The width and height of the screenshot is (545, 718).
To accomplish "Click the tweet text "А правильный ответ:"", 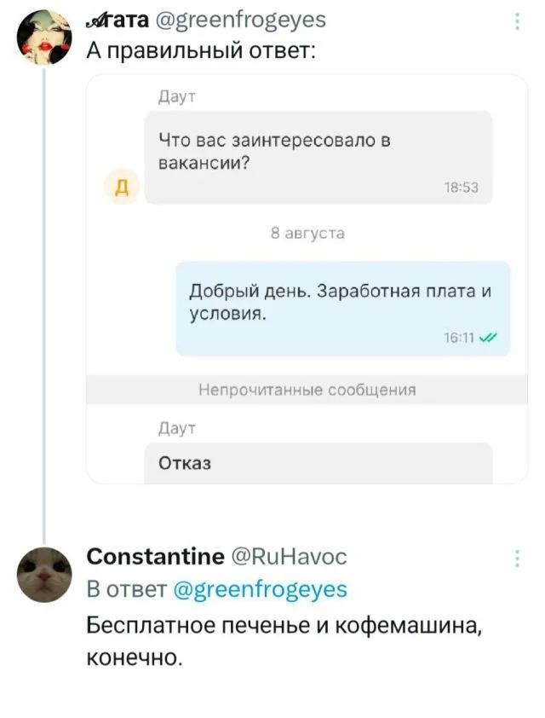I will 202,49.
